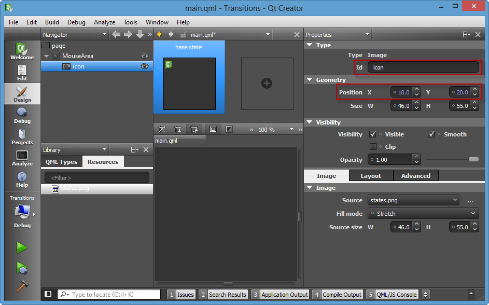This screenshot has width=489, height=305.
Task: Enable the Clip checkbox
Action: pyautogui.click(x=373, y=147)
